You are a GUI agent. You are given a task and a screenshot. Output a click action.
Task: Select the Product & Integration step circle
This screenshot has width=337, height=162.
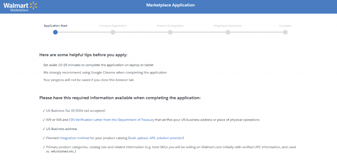170,32
